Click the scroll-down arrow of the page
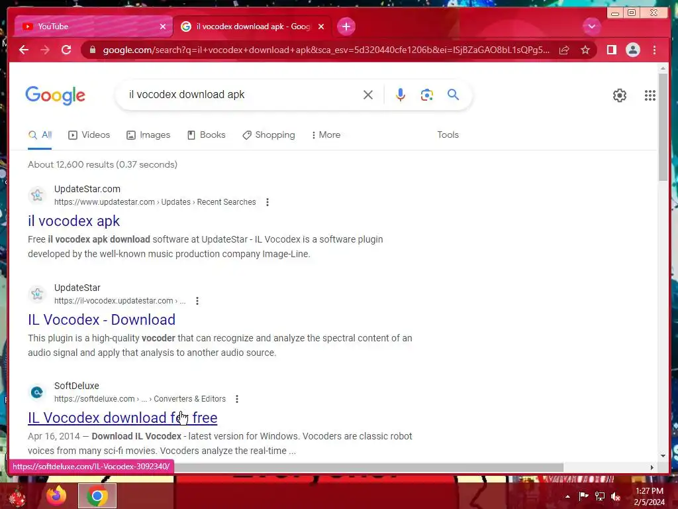 click(x=663, y=456)
